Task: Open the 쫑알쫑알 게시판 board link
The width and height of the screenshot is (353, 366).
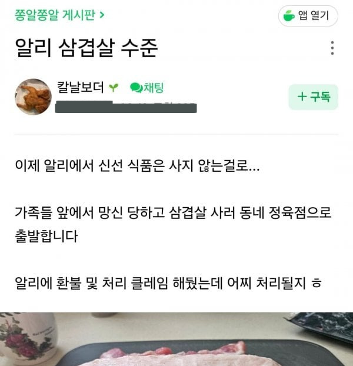Action: [x=55, y=15]
